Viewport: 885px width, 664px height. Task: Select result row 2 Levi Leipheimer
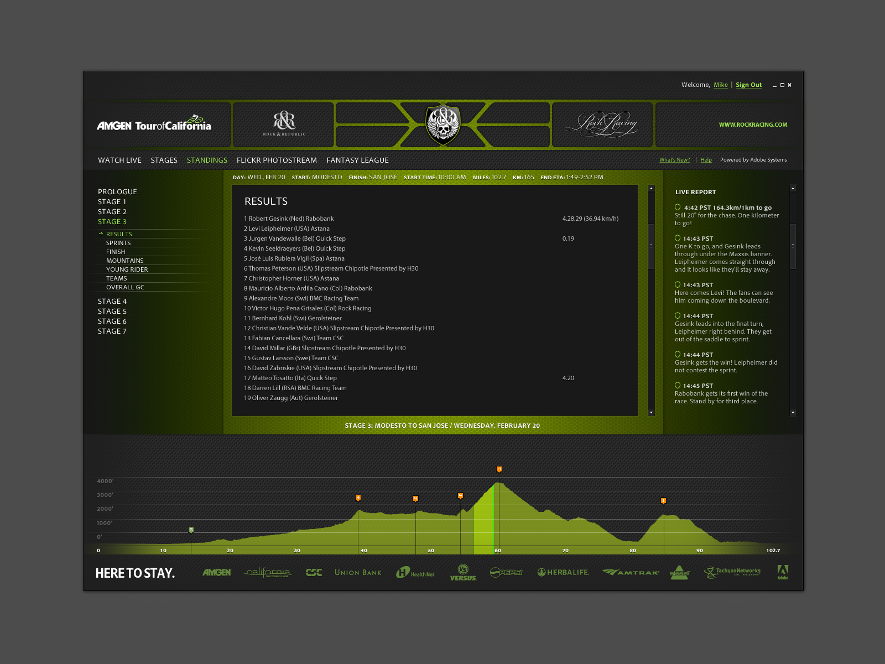pyautogui.click(x=287, y=229)
